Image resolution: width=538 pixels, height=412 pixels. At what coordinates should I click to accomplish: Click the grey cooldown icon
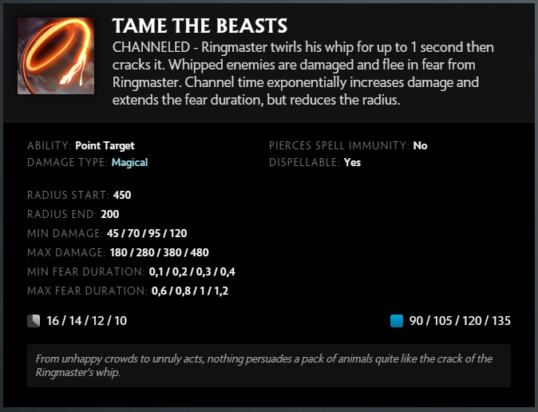click(33, 321)
